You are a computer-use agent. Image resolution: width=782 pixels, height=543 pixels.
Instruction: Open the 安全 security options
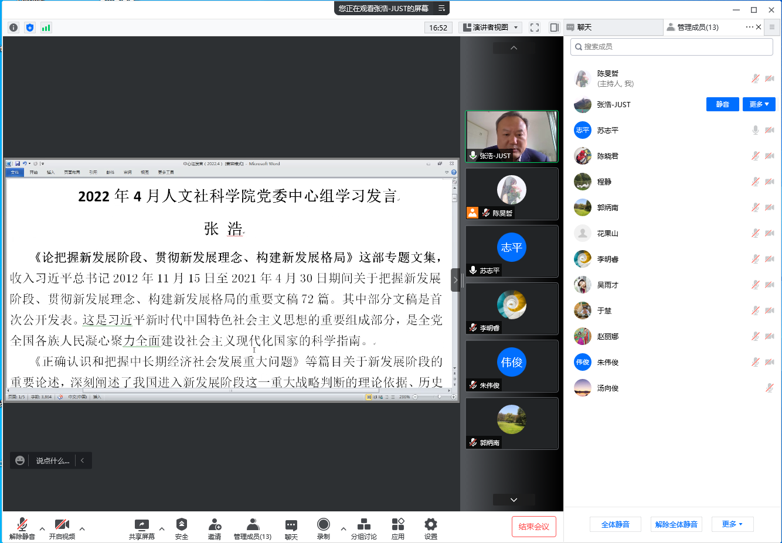pos(182,527)
